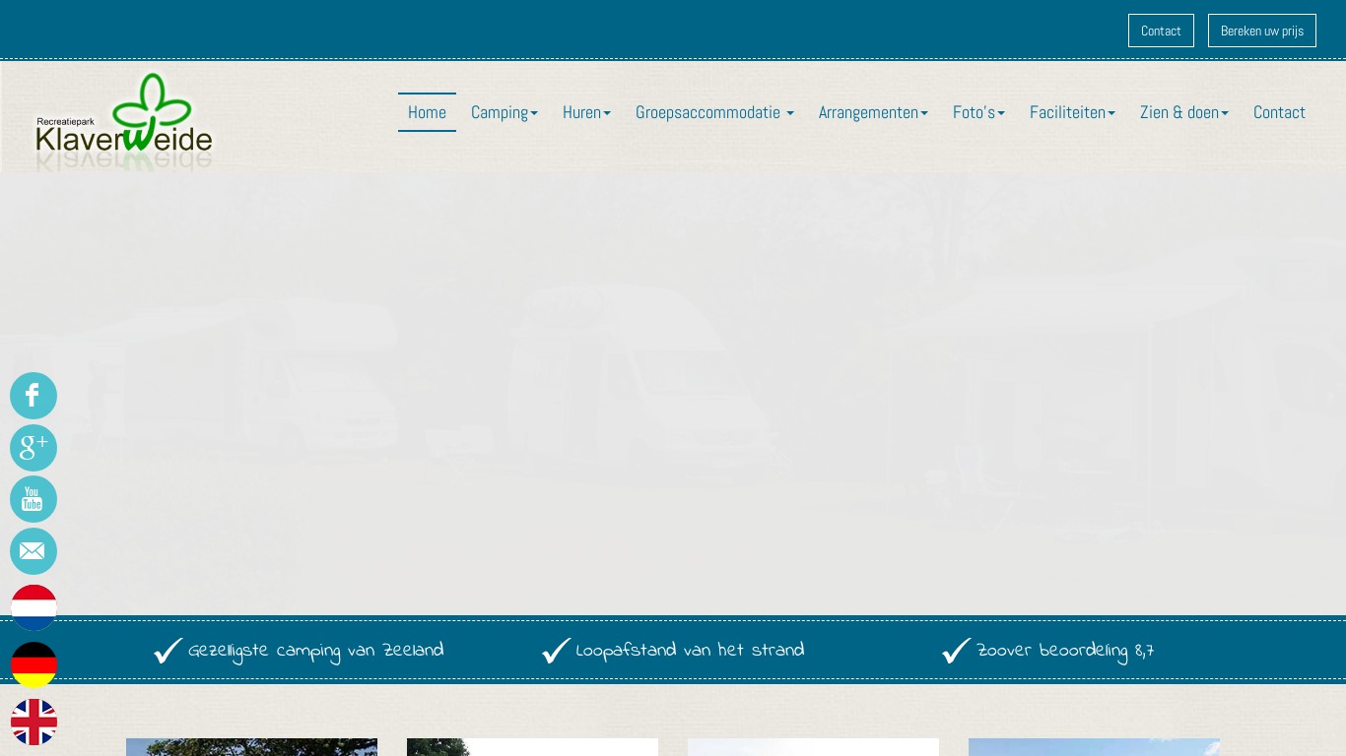
Task: Click the leftmost photo thumbnail below the banner
Action: click(251, 748)
